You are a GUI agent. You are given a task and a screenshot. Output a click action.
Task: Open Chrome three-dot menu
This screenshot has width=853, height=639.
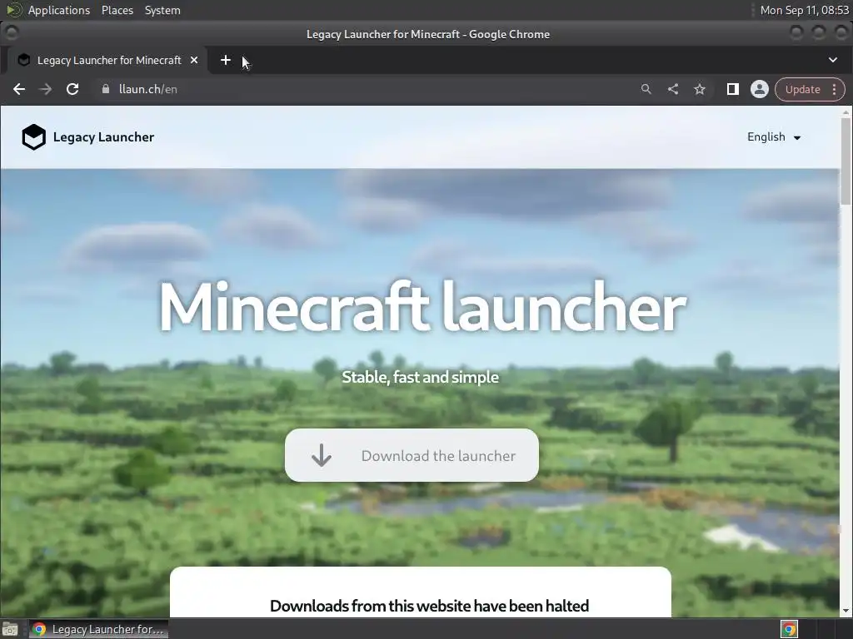pyautogui.click(x=834, y=90)
